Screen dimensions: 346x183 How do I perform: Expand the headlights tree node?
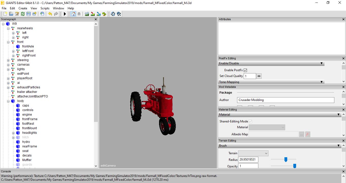(13, 133)
